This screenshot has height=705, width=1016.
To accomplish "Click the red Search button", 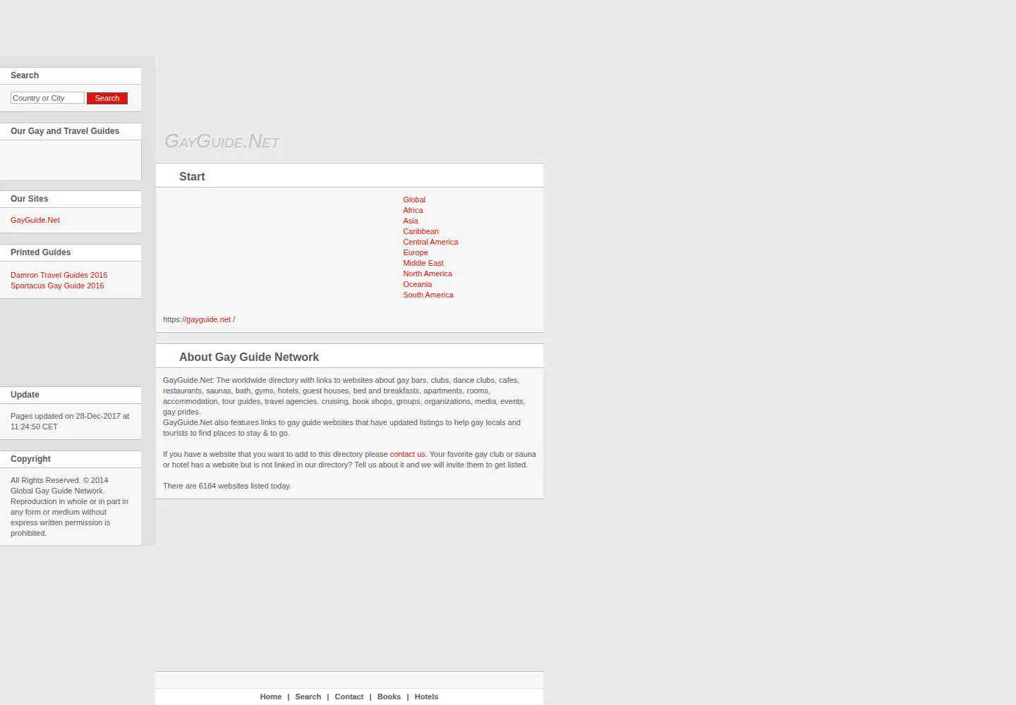I will tap(107, 98).
